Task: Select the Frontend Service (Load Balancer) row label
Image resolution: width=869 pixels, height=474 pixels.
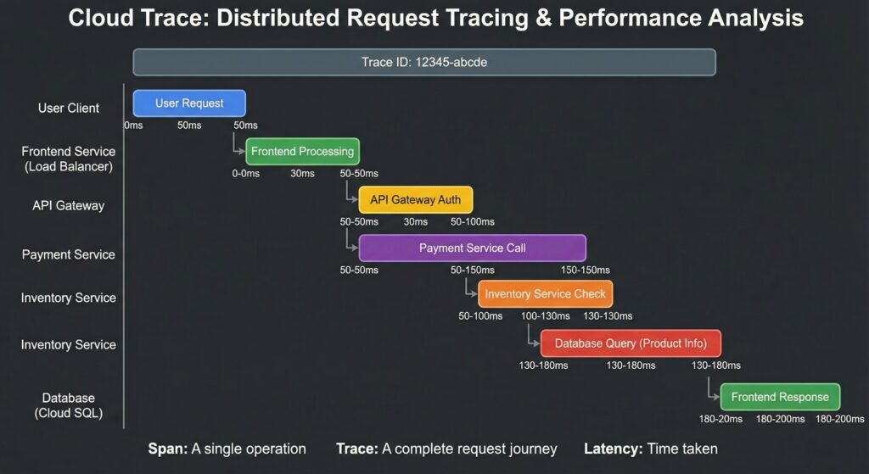Action: click(68, 159)
